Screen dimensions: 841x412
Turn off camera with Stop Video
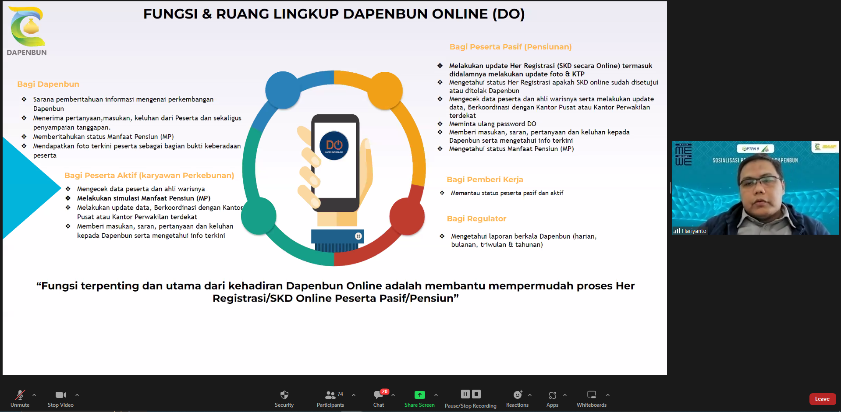point(60,398)
